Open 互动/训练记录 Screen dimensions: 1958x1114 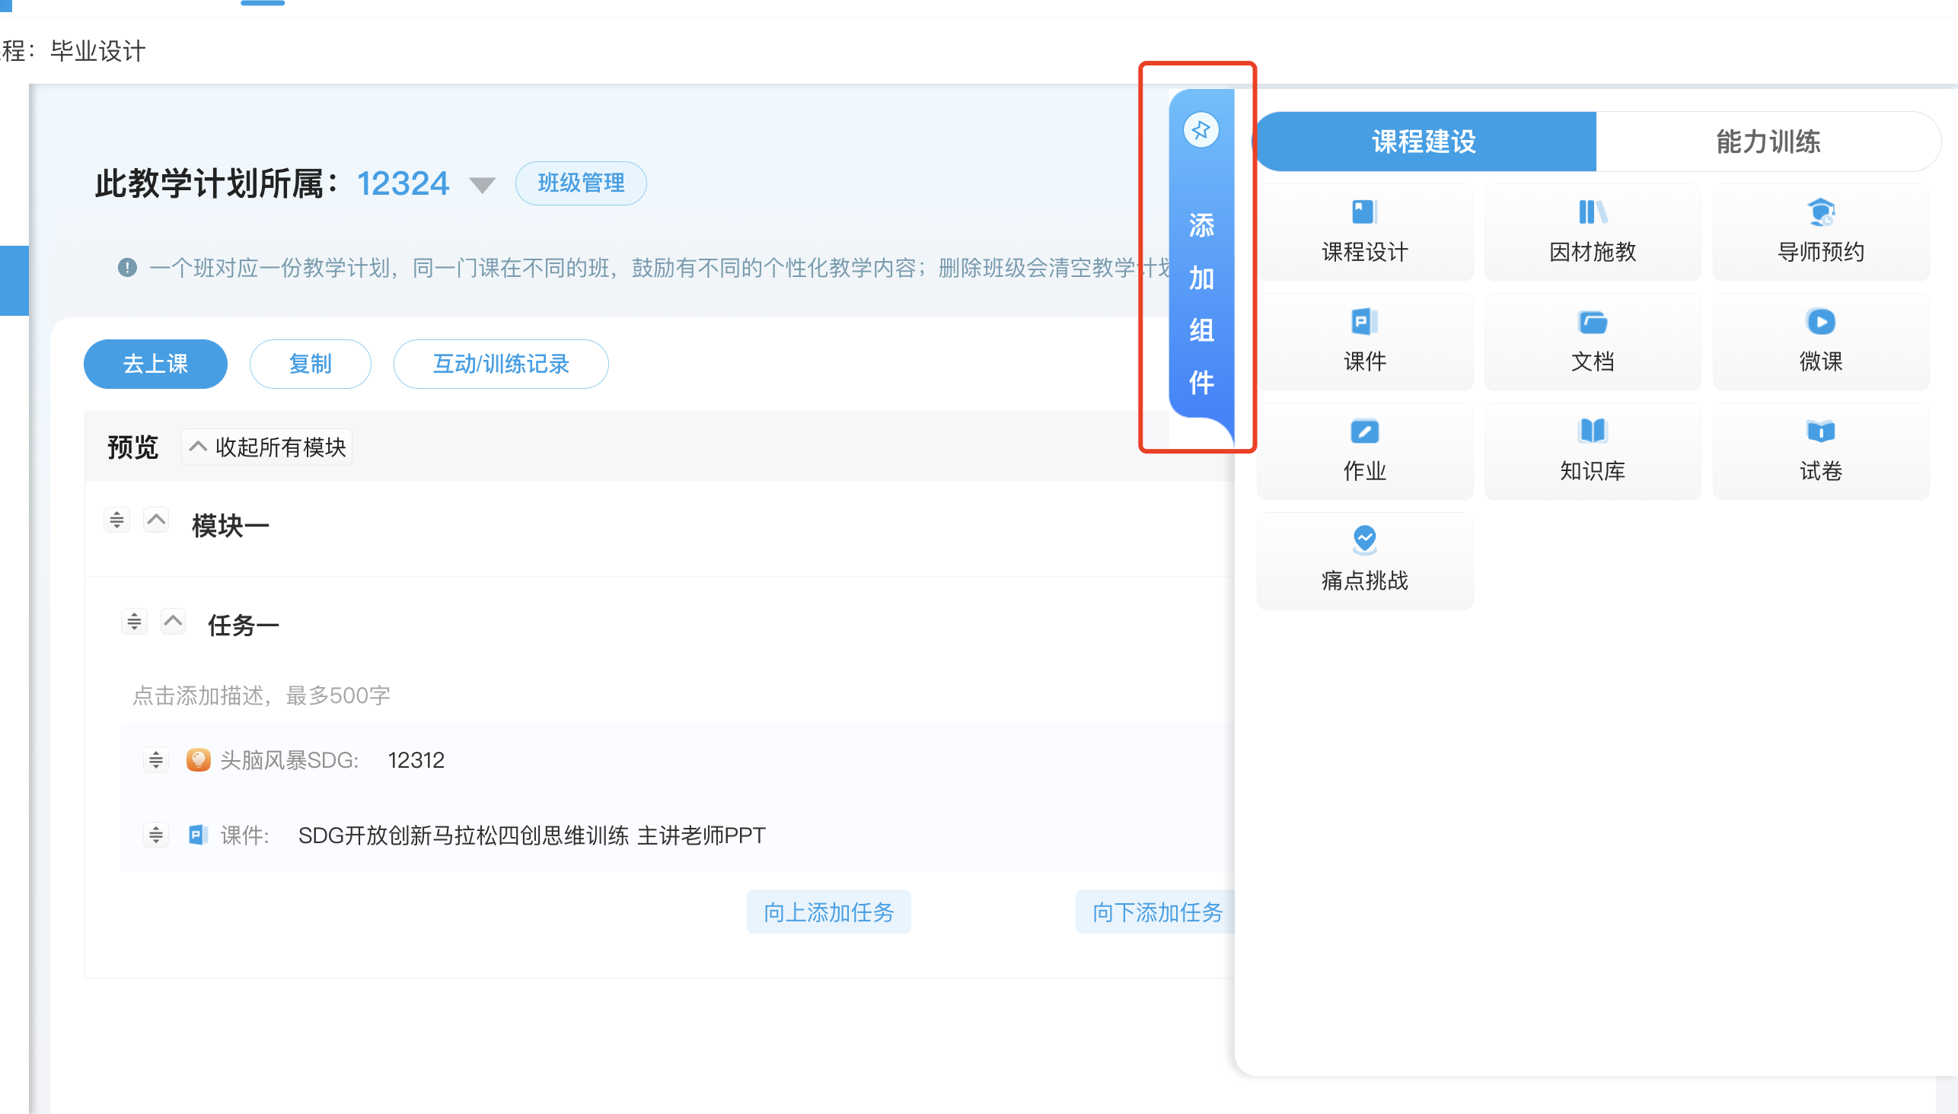[x=501, y=364]
